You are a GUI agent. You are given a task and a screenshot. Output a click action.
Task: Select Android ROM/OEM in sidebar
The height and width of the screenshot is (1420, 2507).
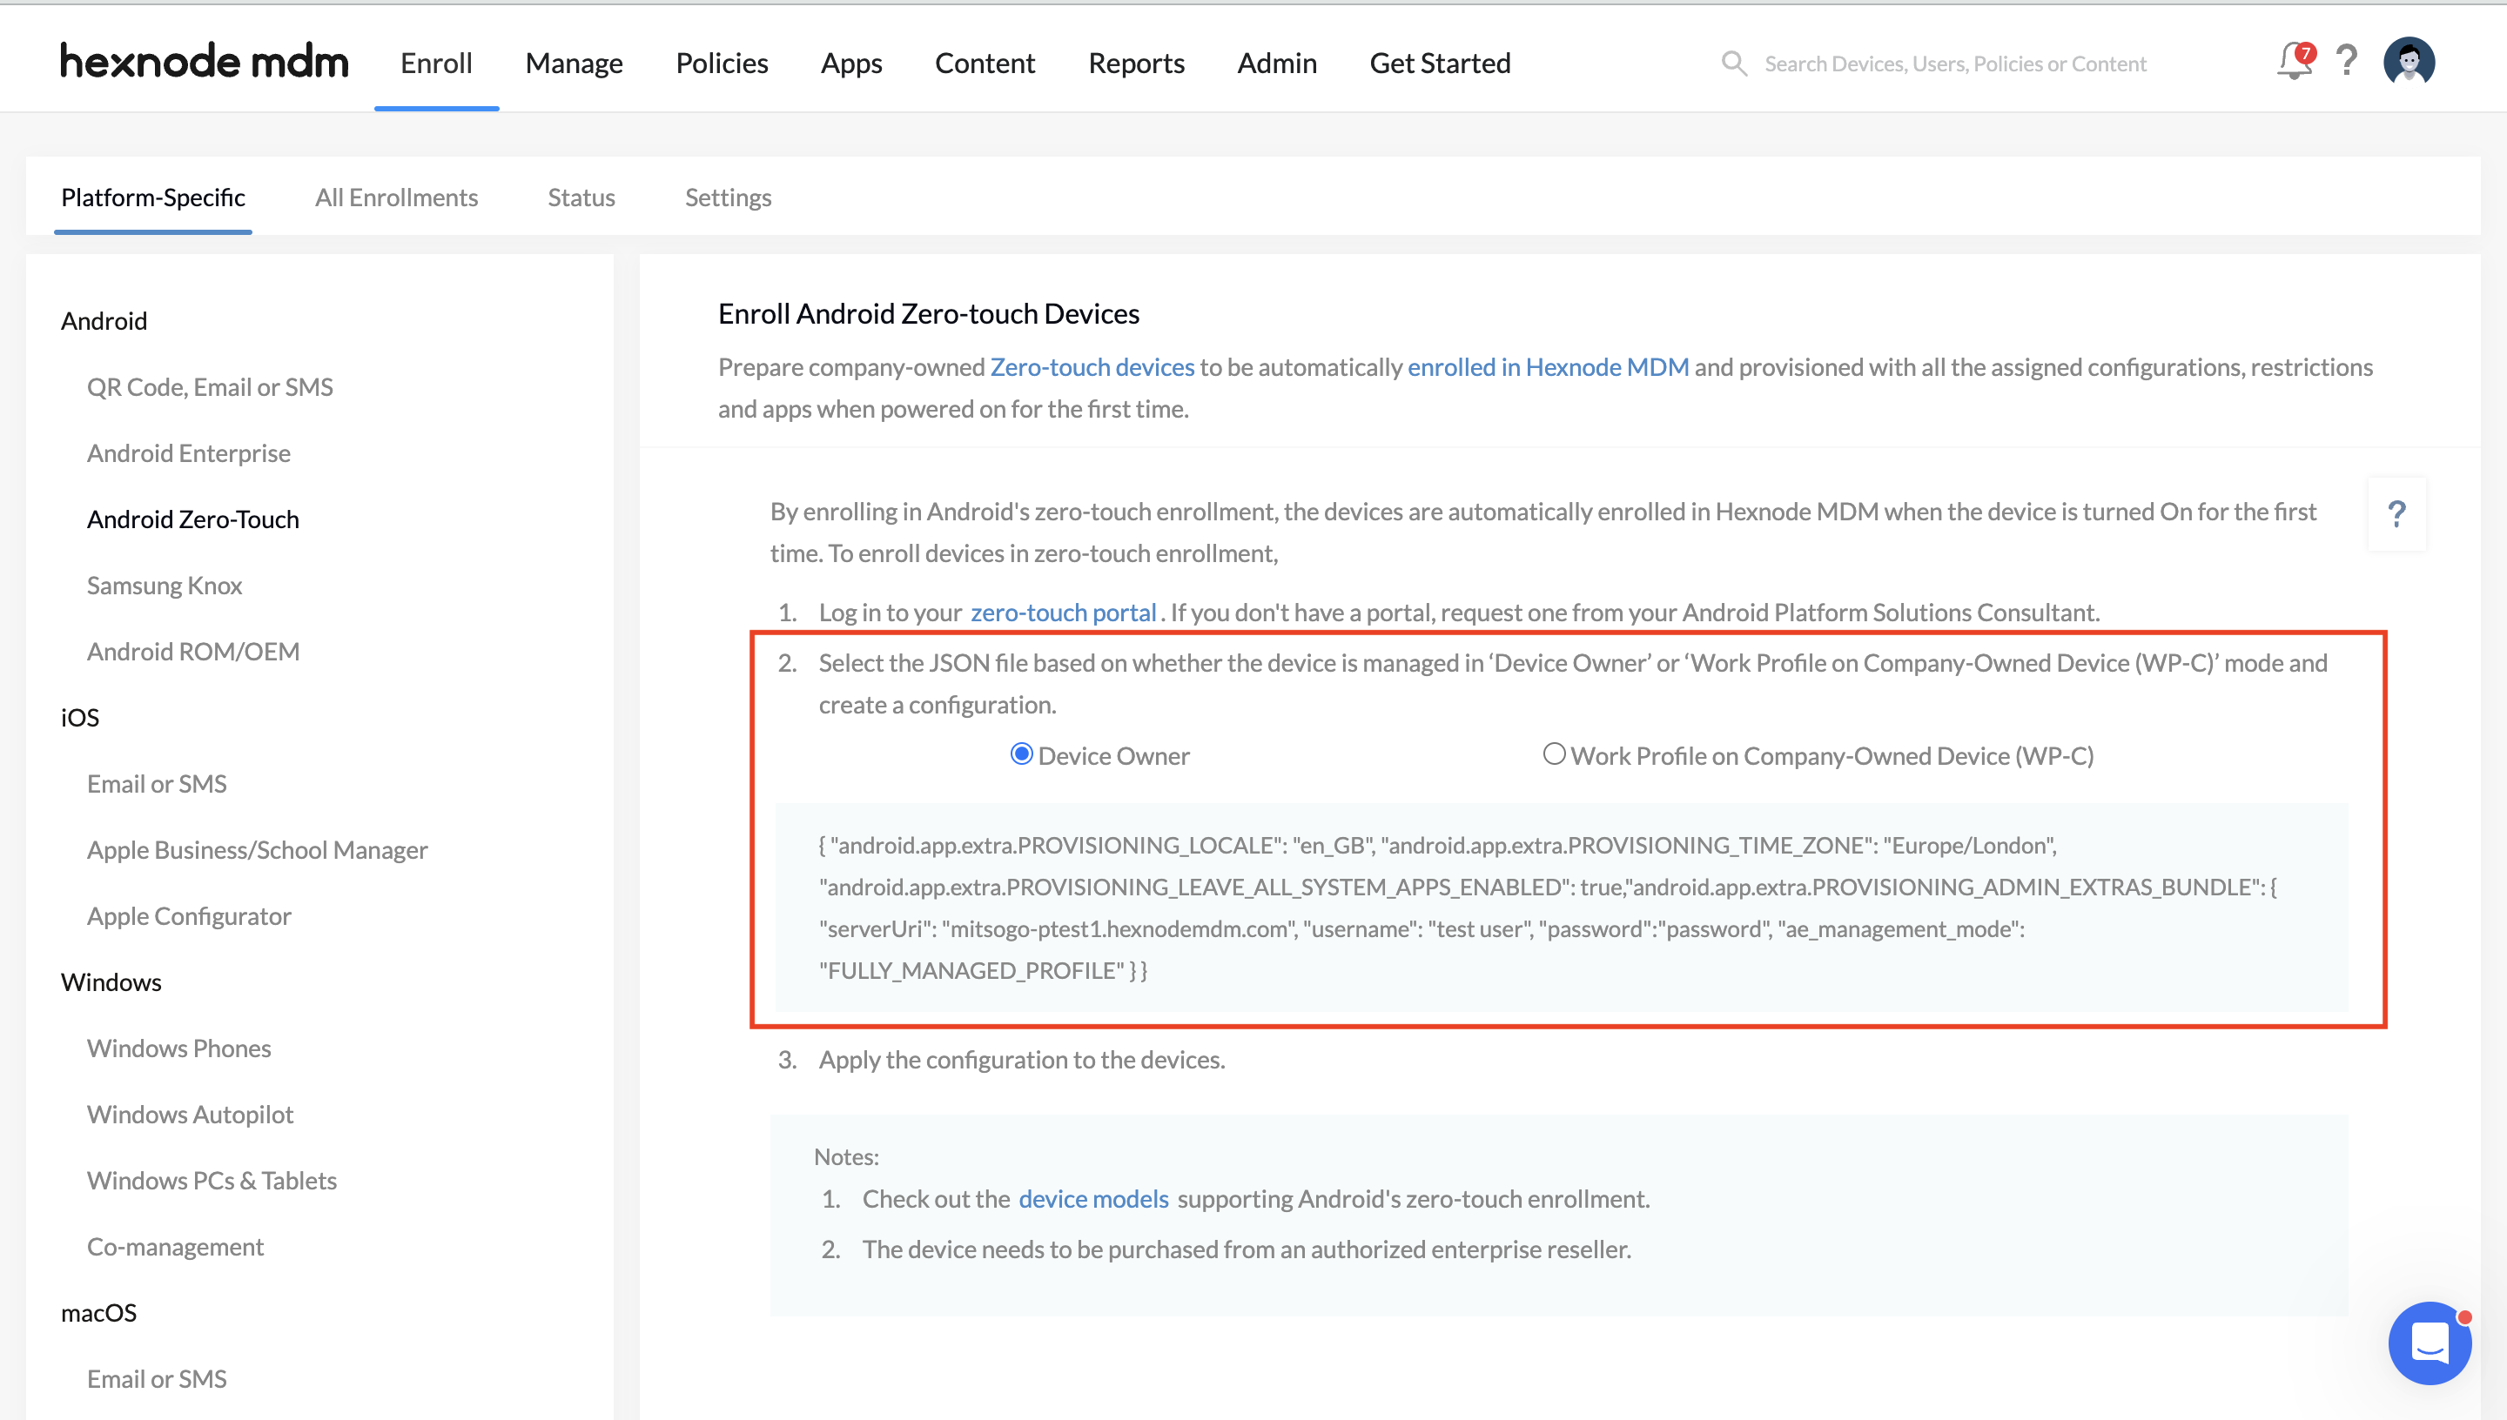[193, 652]
